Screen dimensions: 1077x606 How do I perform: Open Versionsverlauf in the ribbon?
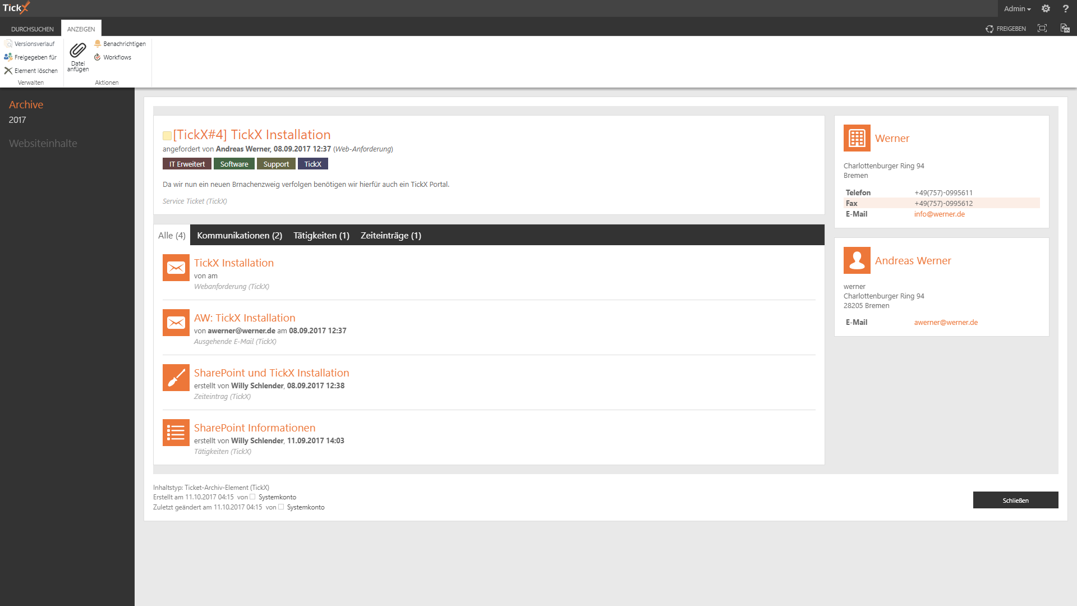pos(30,44)
